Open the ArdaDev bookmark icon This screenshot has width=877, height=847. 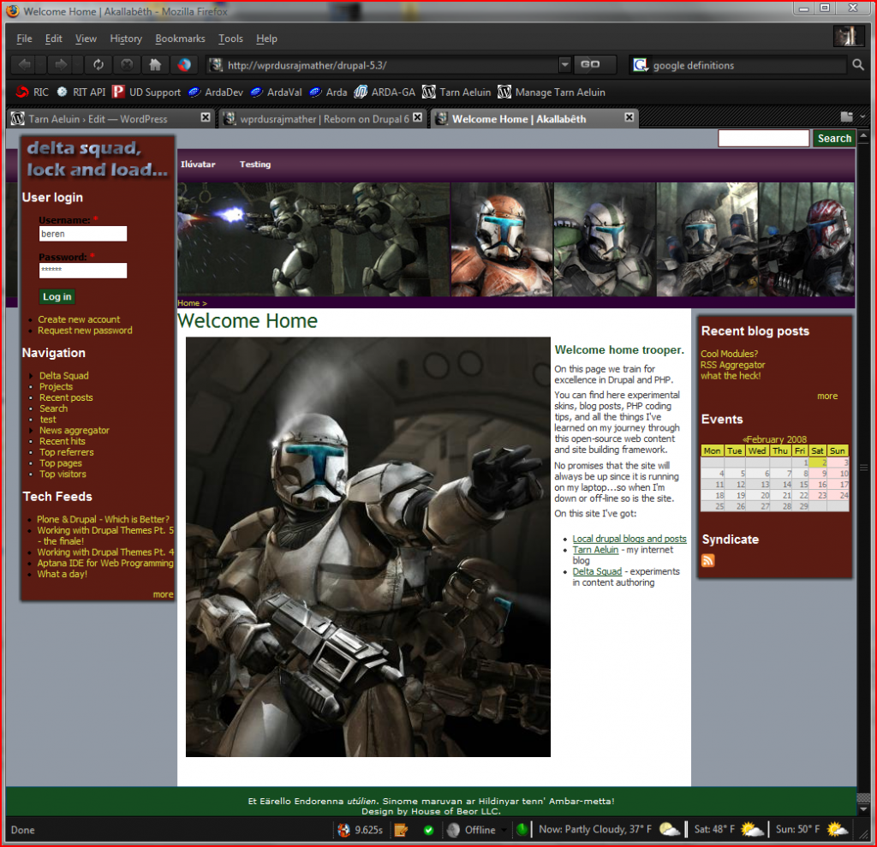tap(195, 92)
